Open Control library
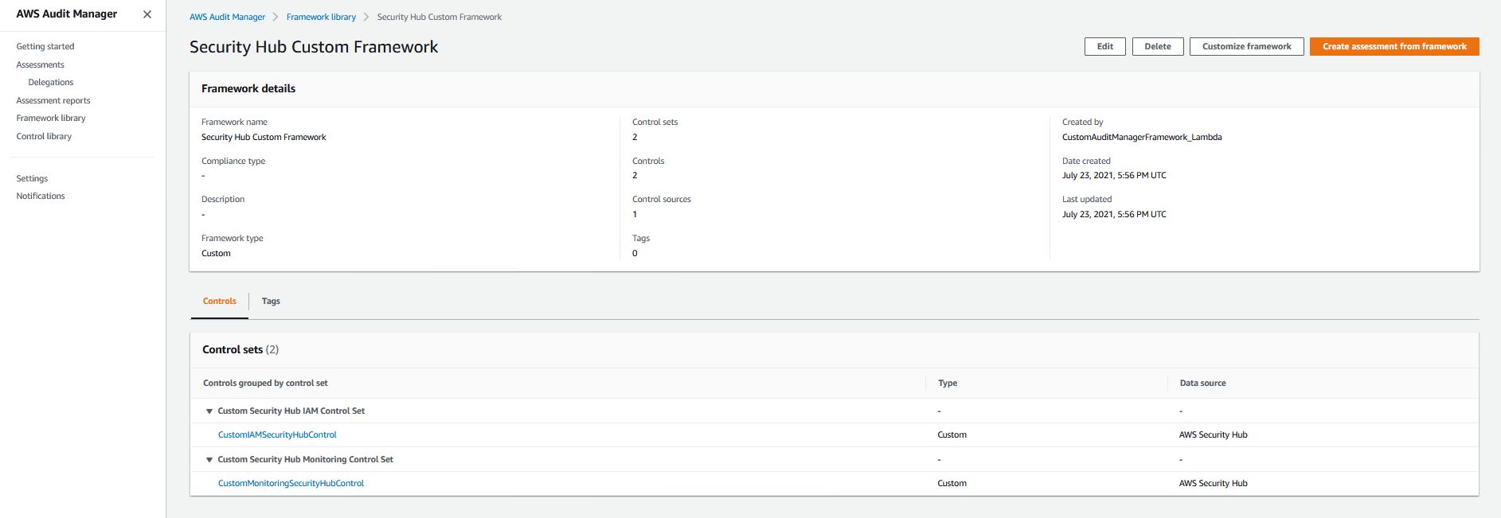Image resolution: width=1501 pixels, height=518 pixels. (x=44, y=136)
